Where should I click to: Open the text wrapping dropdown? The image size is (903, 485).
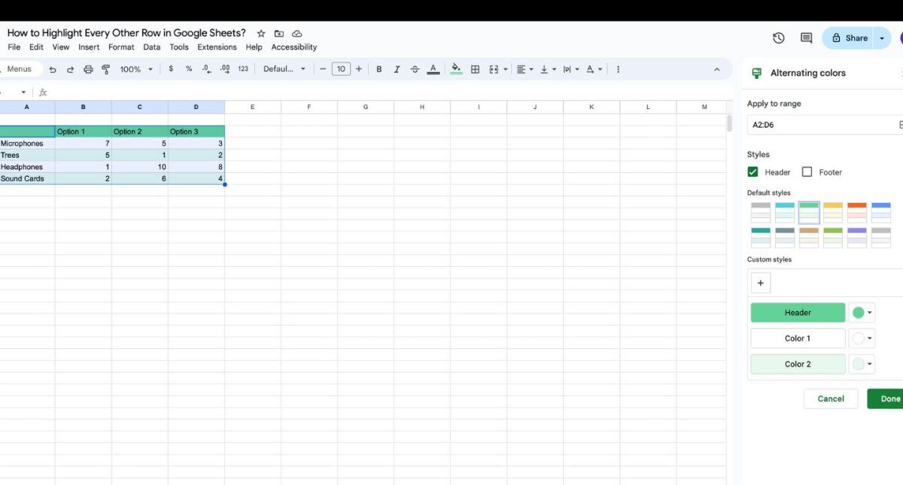click(x=571, y=69)
